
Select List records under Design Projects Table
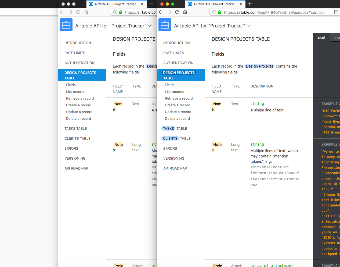point(175,92)
